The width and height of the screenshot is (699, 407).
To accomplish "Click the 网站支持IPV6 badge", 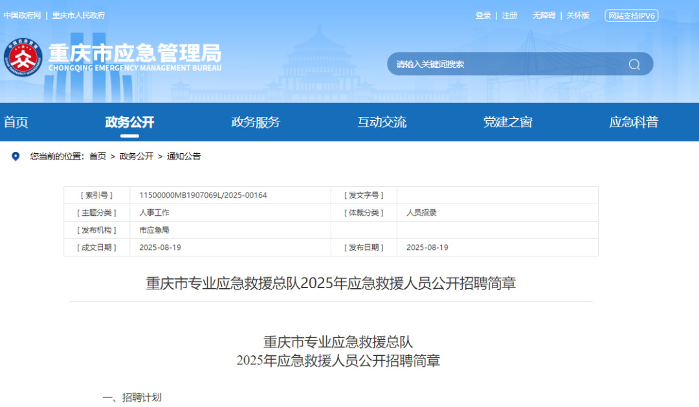I will click(x=631, y=16).
